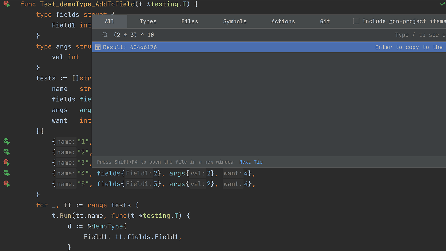Screen dimensions: 446x251
Task: Click the calculator icon next to Result
Action: 98,47
